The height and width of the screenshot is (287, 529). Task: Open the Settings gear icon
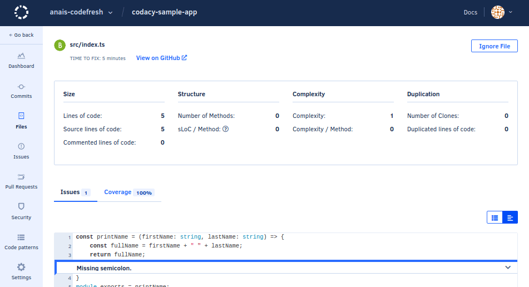pos(21,268)
